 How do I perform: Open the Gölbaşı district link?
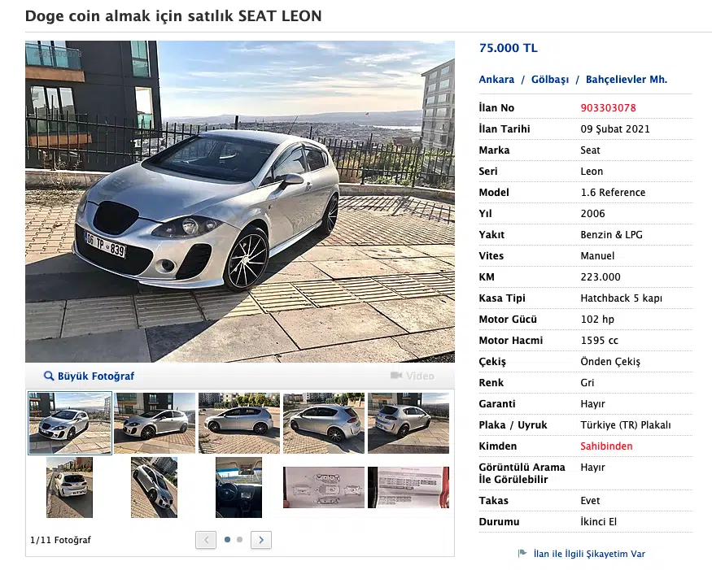point(549,80)
